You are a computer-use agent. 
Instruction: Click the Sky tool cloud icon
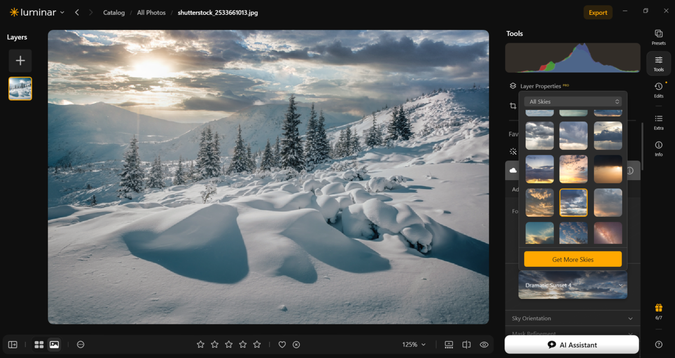(513, 170)
